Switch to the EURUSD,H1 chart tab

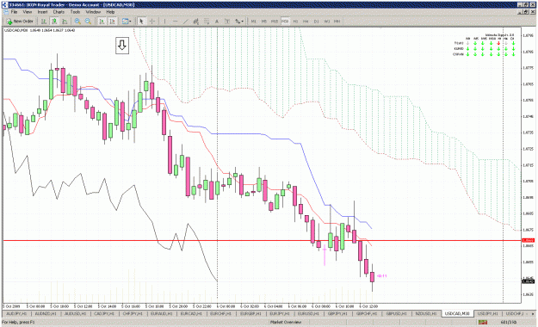pyautogui.click(x=308, y=313)
